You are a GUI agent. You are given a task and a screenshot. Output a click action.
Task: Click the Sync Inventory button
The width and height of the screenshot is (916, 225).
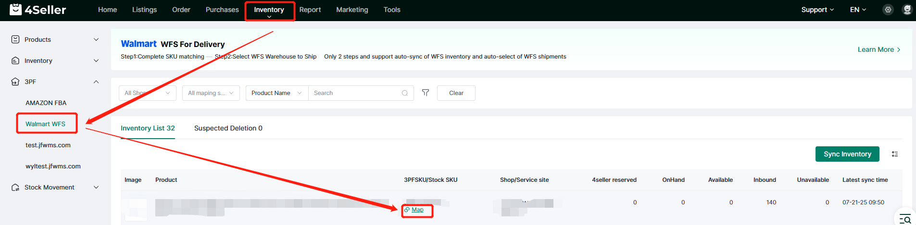click(x=847, y=154)
